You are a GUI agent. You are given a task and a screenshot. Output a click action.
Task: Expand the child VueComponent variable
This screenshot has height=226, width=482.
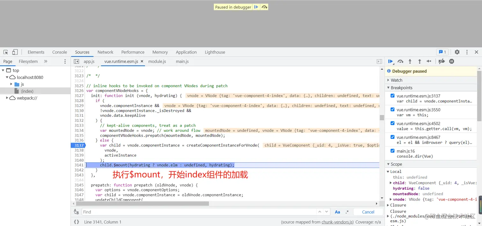(391, 183)
